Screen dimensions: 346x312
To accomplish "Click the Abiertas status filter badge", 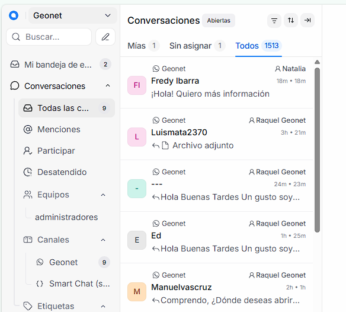I will 219,21.
